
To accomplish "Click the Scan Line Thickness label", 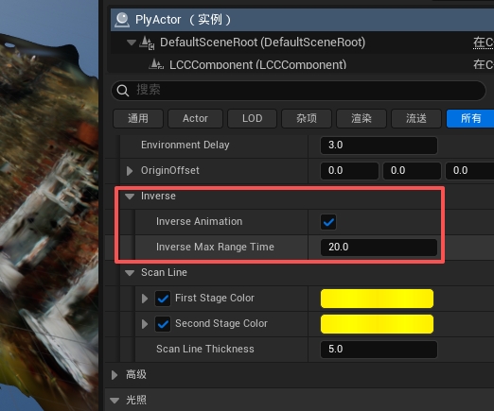I will [205, 350].
